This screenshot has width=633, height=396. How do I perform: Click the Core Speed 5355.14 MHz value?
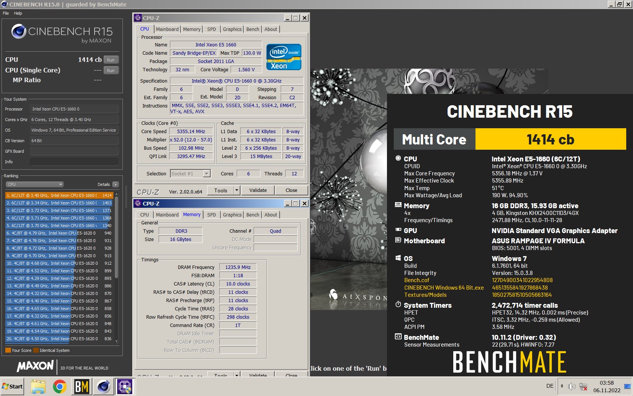click(191, 131)
